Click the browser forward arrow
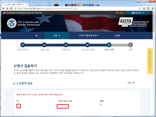156x117 pixels. click(7, 8)
